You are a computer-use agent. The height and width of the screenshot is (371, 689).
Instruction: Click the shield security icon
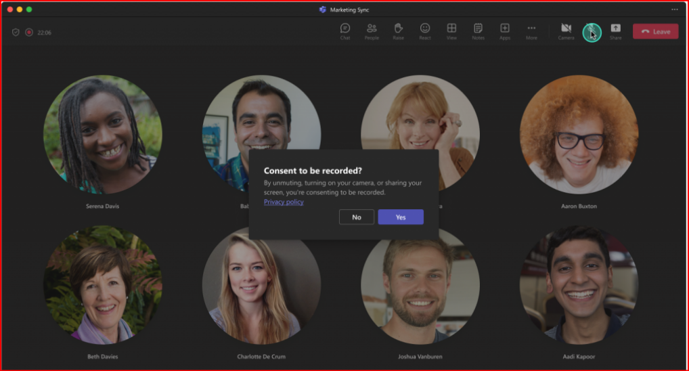click(x=16, y=32)
